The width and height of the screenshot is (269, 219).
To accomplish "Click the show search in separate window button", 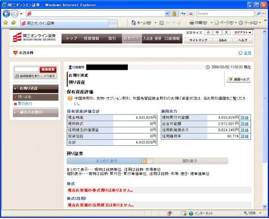I will 35,76.
